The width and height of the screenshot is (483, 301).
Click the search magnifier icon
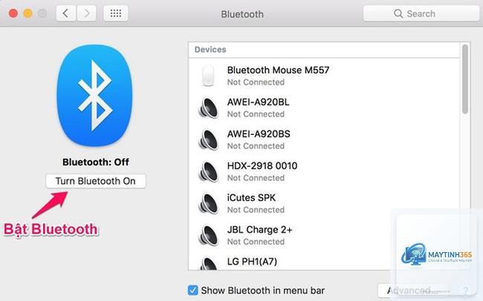click(398, 13)
